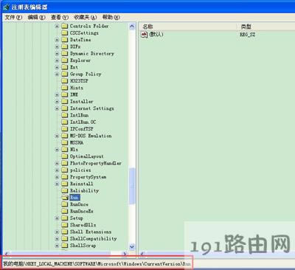Expand the Explorer key
Viewport: 295px width, 270px height.
point(57,60)
